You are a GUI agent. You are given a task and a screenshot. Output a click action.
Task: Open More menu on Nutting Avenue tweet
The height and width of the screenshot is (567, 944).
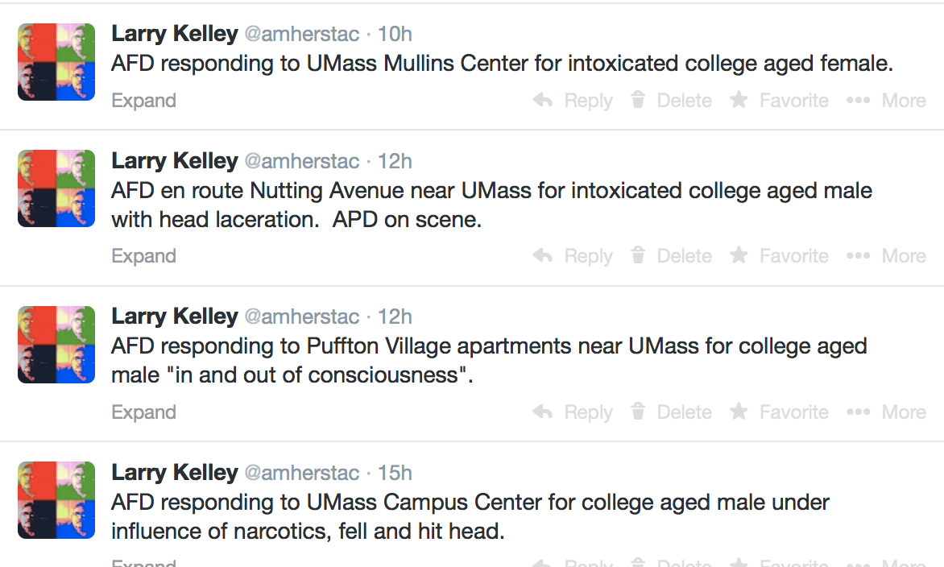tap(859, 256)
